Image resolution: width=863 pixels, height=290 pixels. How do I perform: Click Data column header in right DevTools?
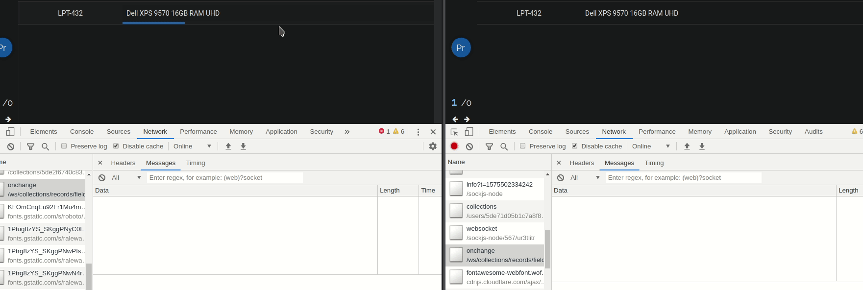pyautogui.click(x=694, y=191)
